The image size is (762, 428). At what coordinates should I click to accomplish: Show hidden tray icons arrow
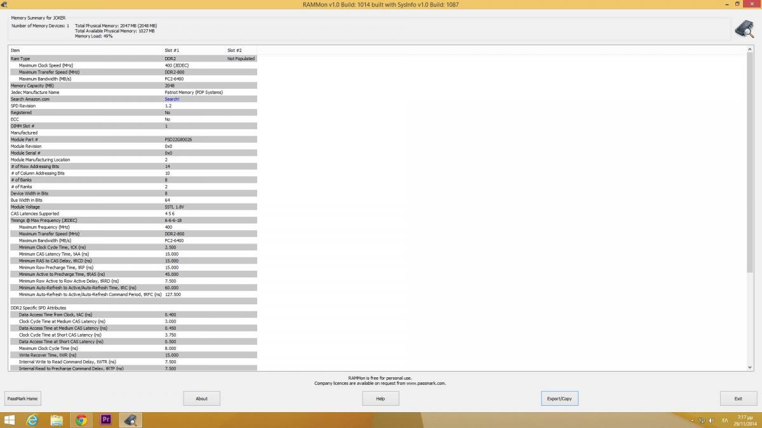692,420
